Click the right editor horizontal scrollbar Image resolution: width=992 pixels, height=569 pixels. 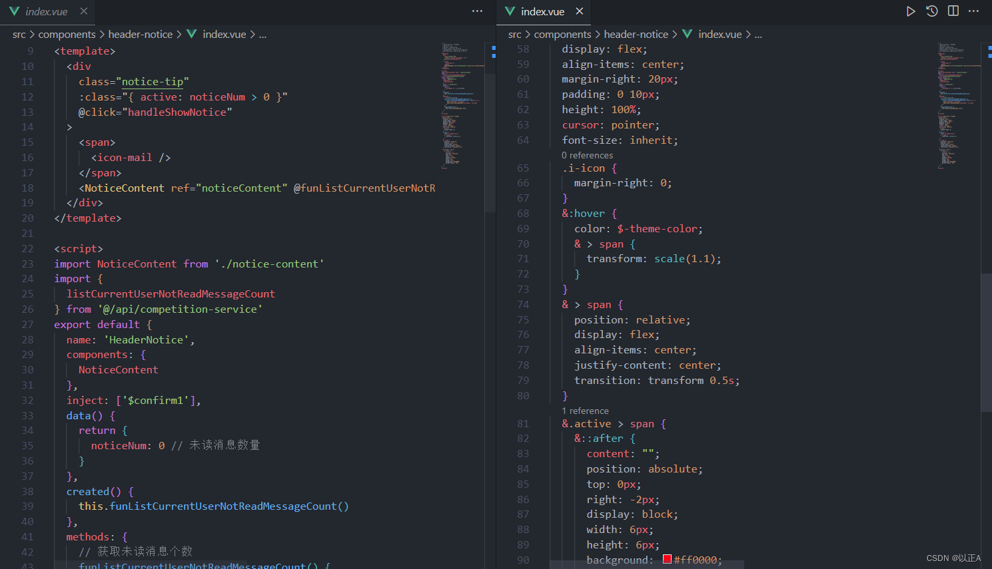pos(646,564)
